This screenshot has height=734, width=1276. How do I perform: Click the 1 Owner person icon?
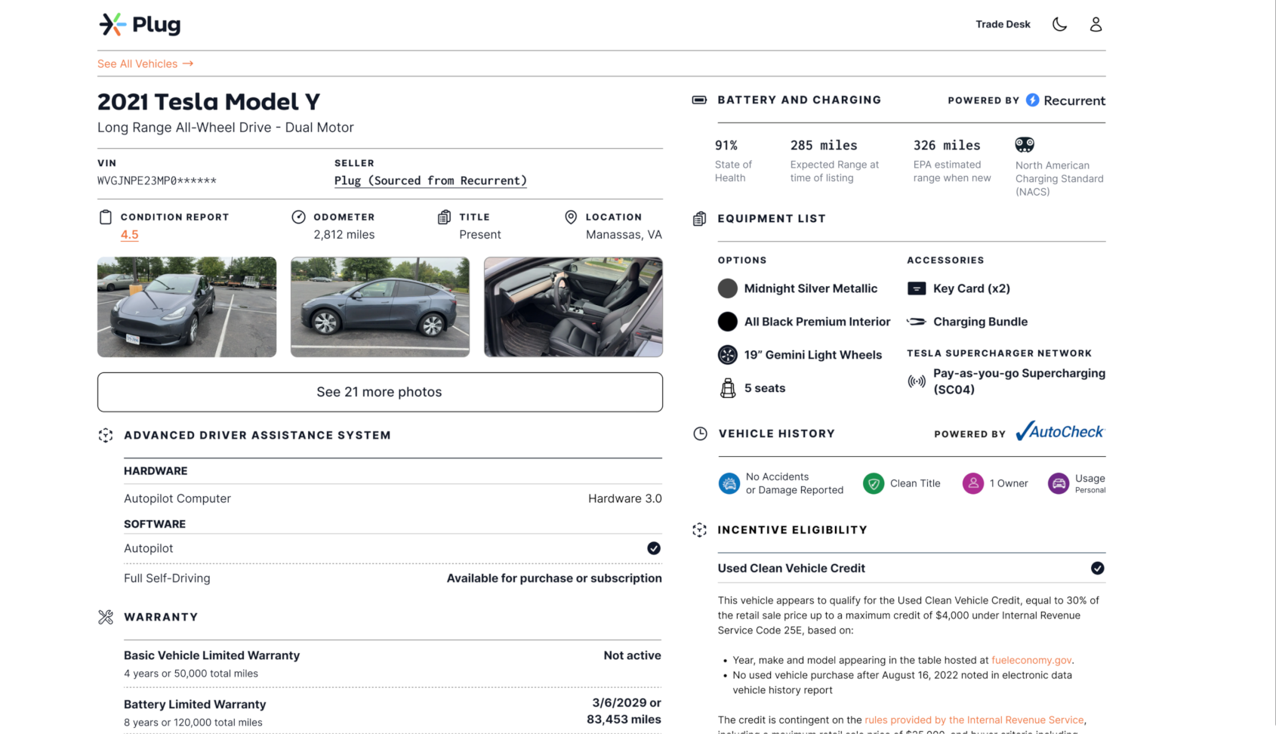pos(973,483)
